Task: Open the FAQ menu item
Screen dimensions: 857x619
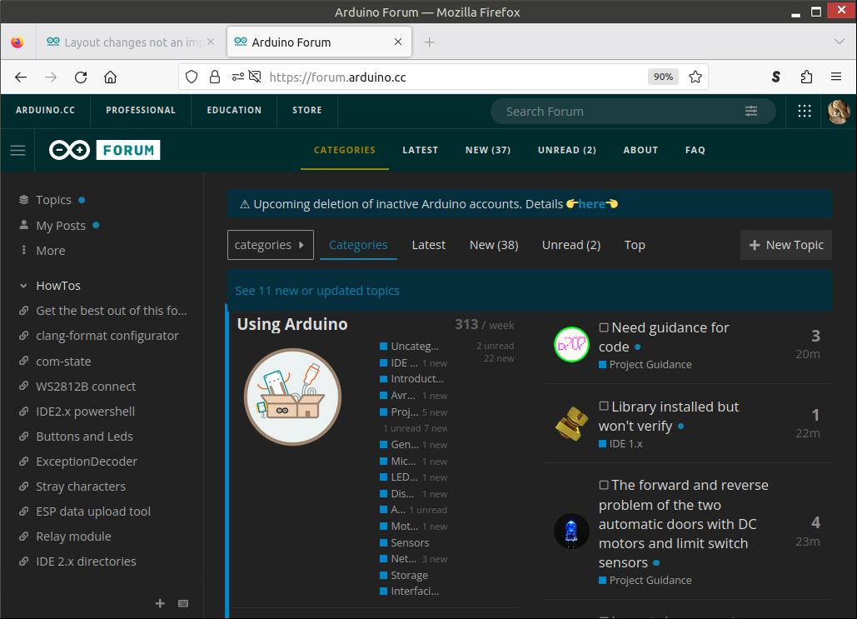Action: click(695, 150)
